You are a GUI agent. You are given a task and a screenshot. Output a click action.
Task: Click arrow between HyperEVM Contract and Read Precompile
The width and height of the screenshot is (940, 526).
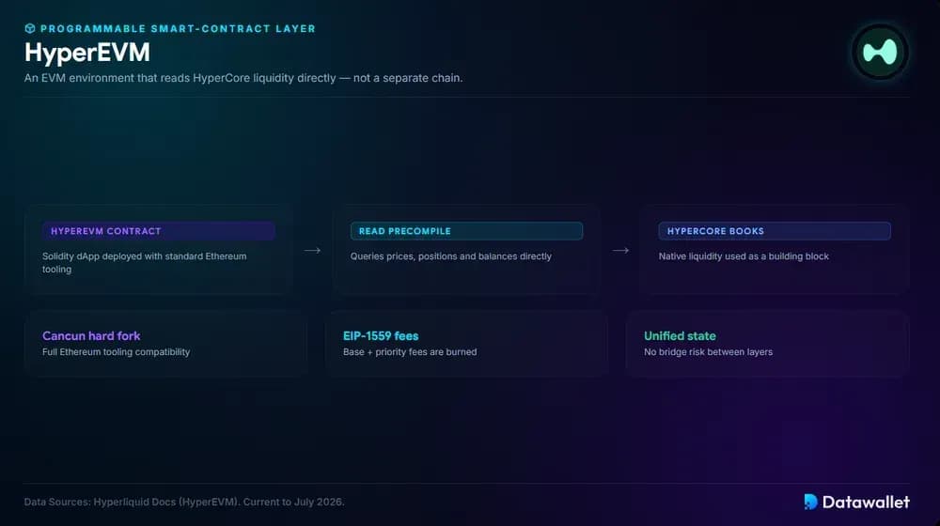[x=312, y=250]
